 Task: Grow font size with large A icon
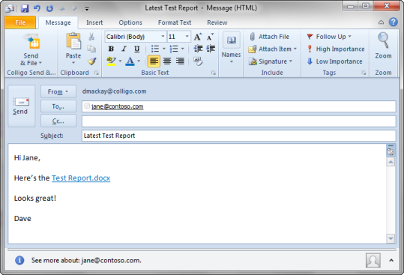click(x=198, y=37)
